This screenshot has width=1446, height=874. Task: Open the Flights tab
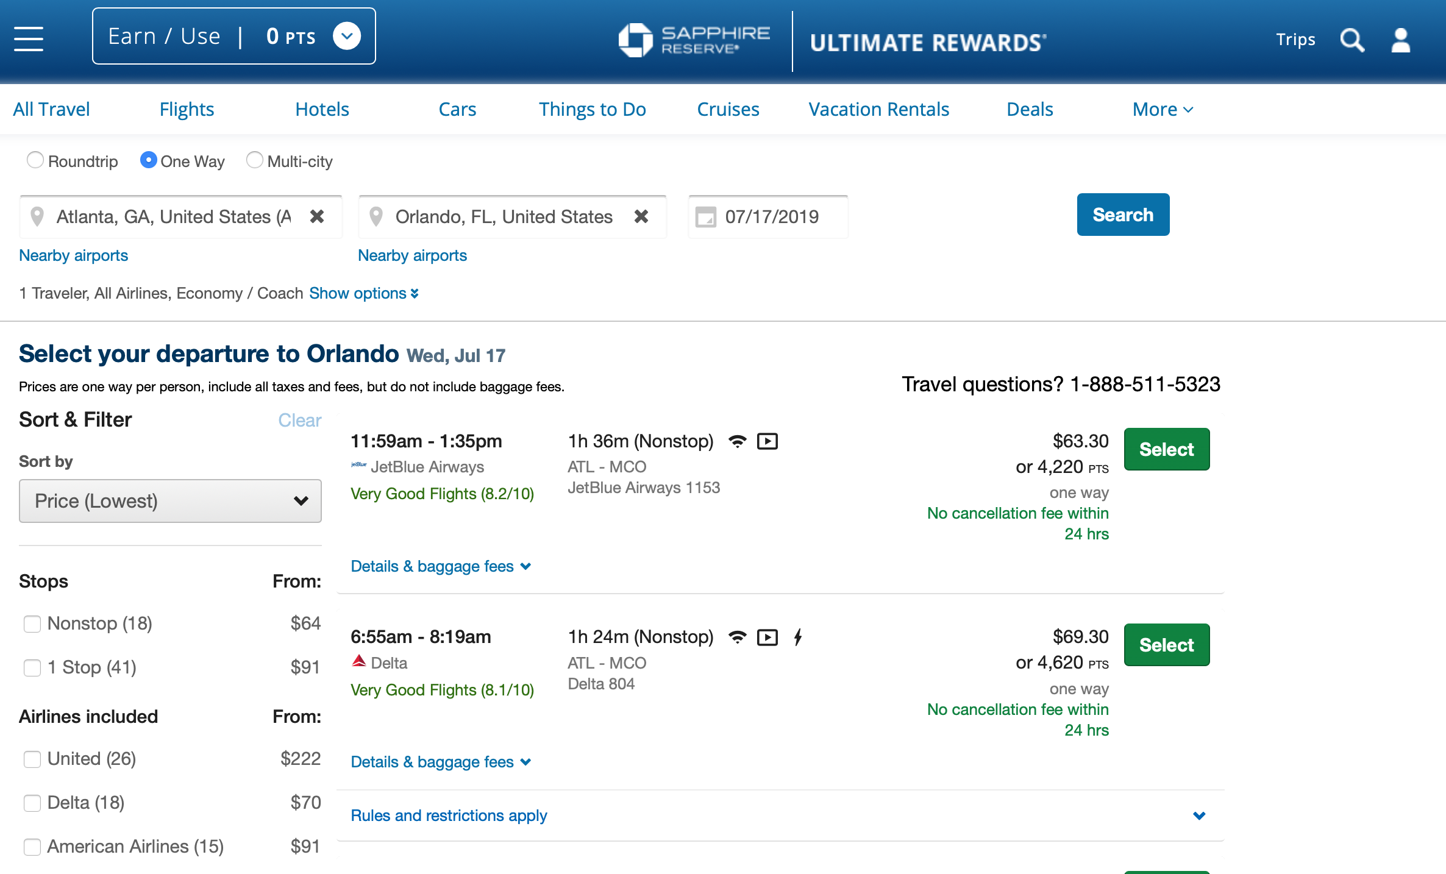coord(187,109)
